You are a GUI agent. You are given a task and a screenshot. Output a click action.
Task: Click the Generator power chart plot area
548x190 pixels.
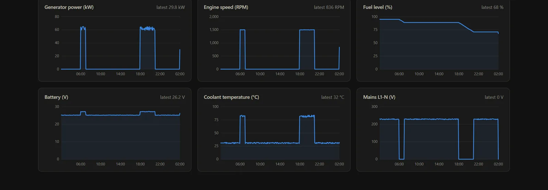pyautogui.click(x=121, y=43)
